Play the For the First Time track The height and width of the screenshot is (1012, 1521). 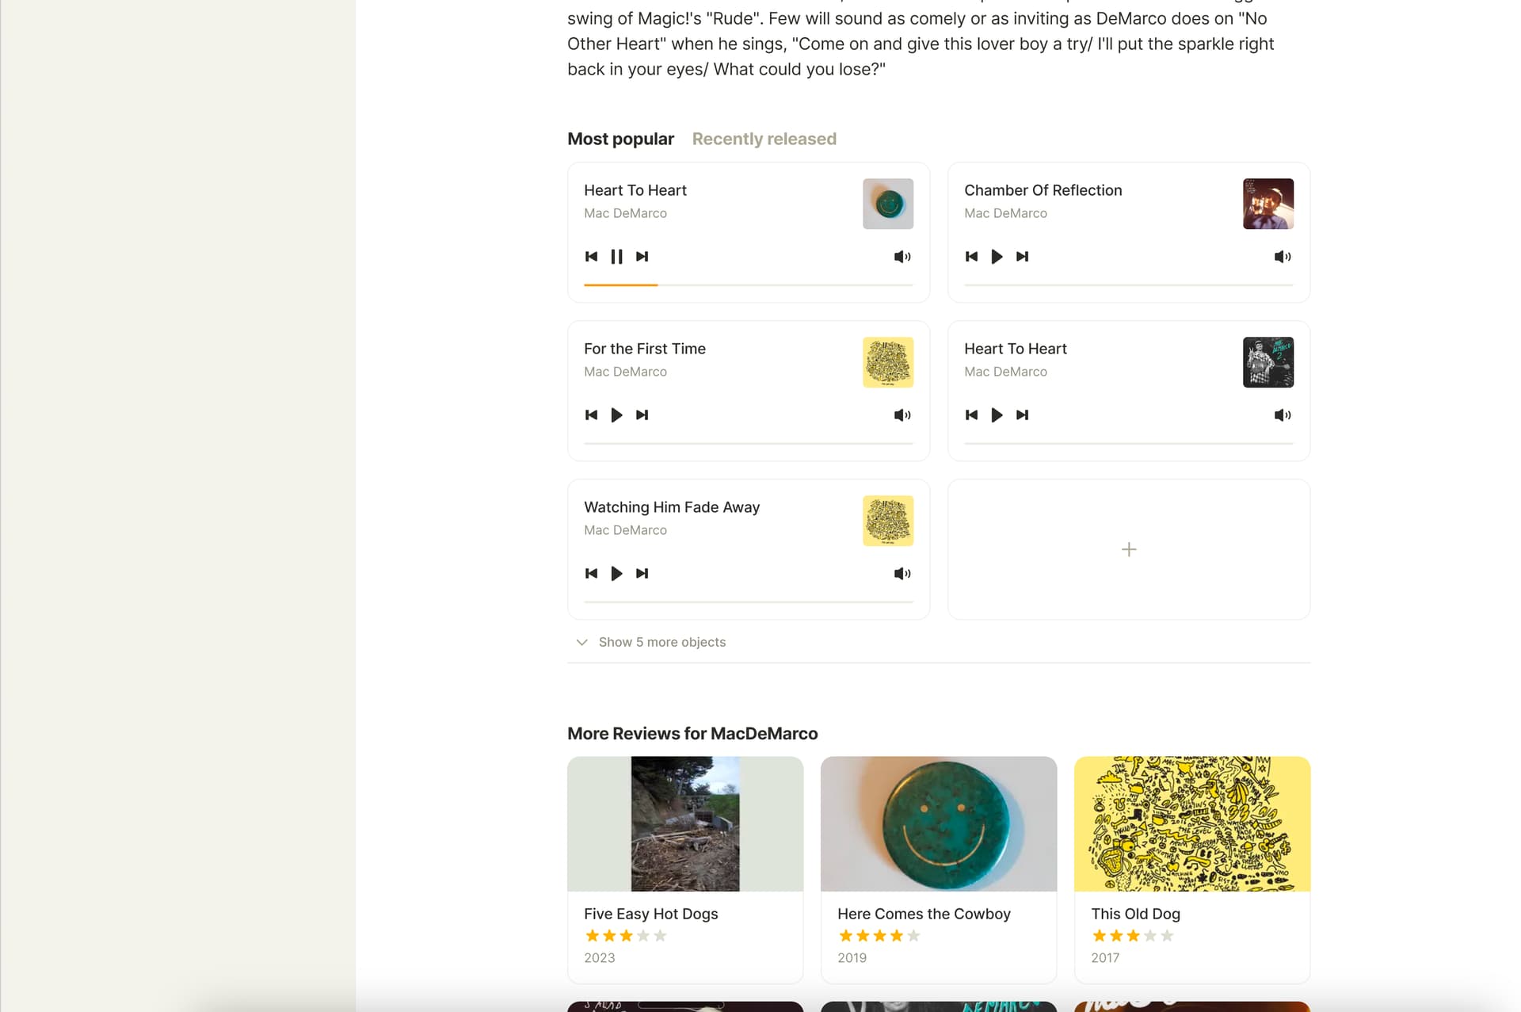point(616,415)
